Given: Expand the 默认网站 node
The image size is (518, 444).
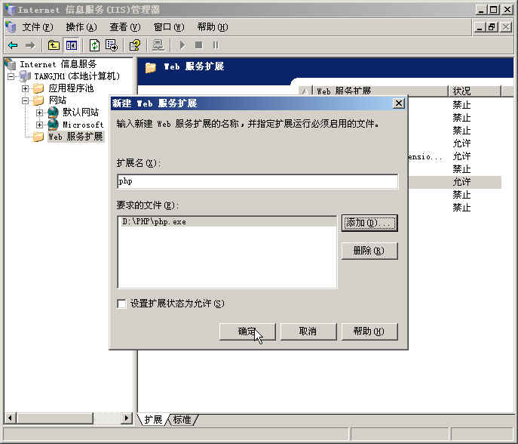Looking at the screenshot, I should (x=39, y=113).
